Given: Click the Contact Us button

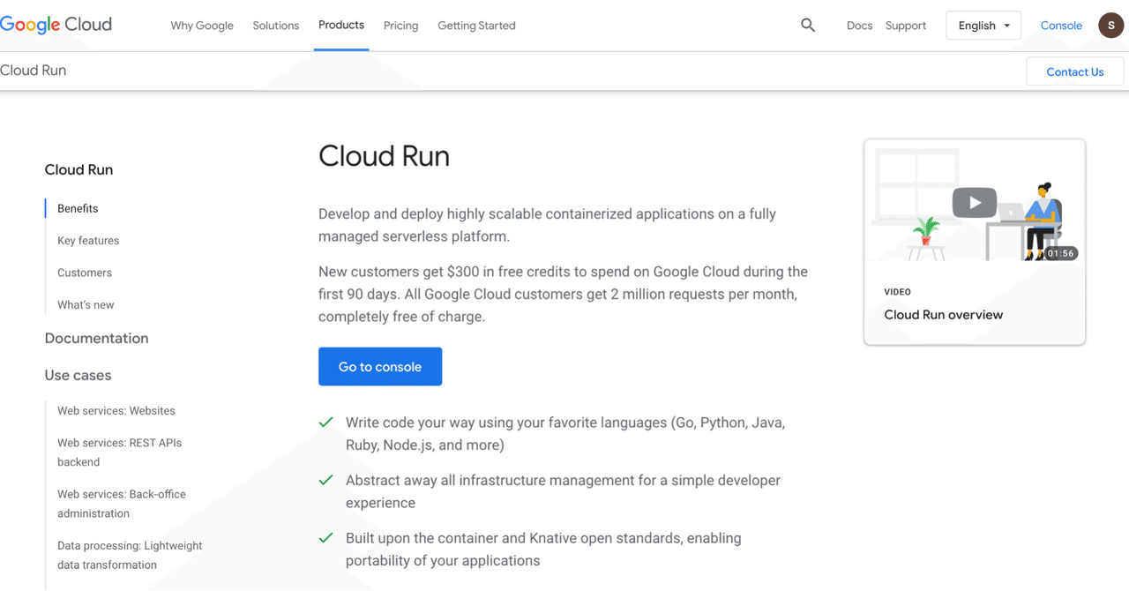Looking at the screenshot, I should coord(1074,71).
